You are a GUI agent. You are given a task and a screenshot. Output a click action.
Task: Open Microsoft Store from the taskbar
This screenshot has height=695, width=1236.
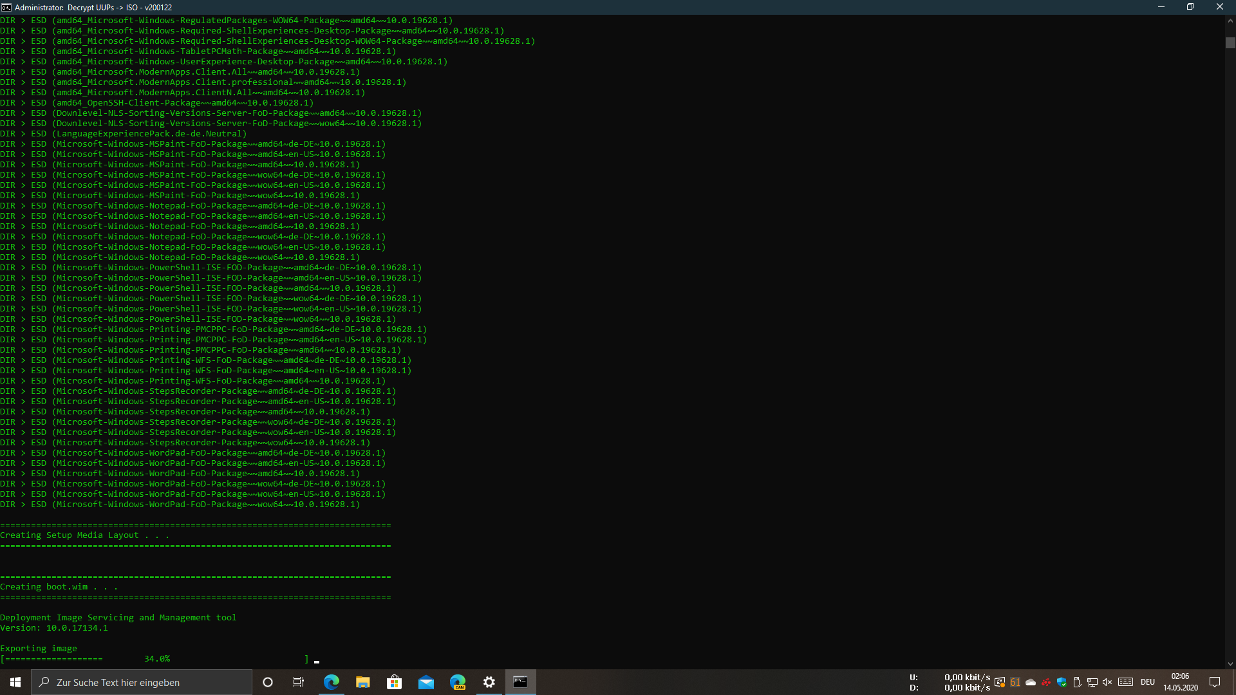pos(394,682)
